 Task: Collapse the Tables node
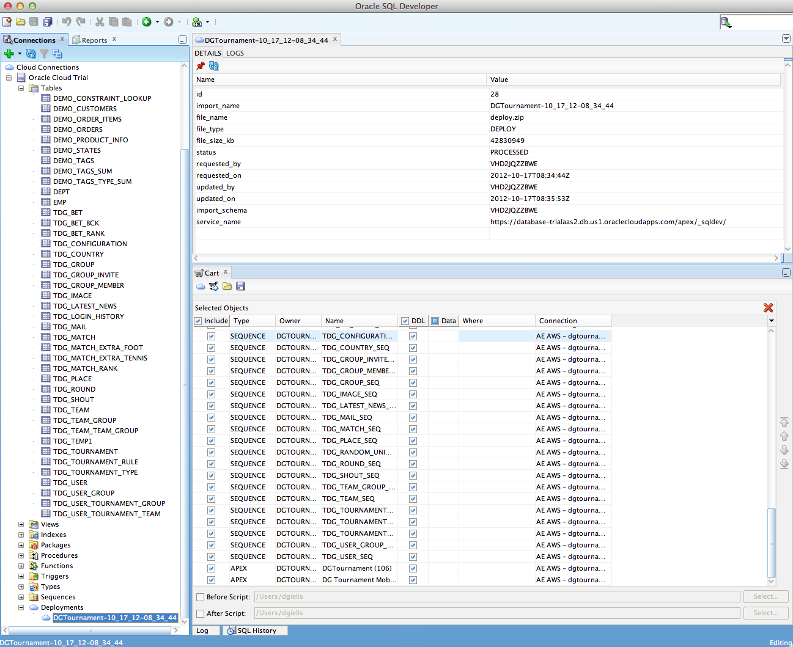point(22,88)
